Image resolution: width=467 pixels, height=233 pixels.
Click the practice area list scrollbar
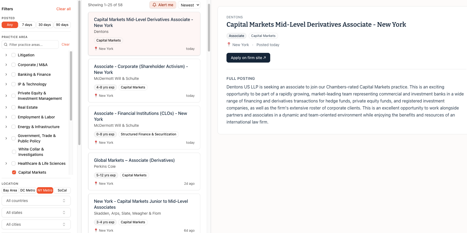point(71,85)
